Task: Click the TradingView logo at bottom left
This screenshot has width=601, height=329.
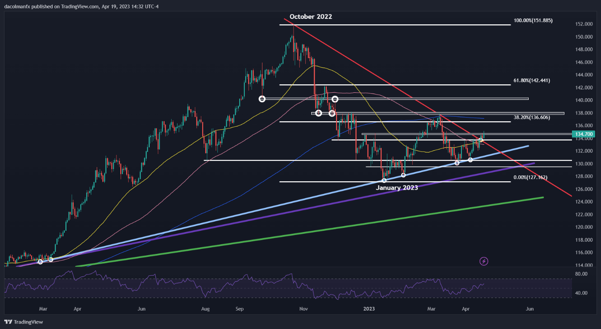Action: [24, 322]
